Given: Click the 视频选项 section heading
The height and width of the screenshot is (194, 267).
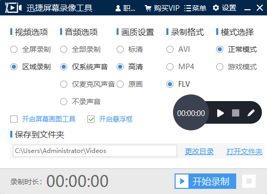Looking at the screenshot, I should (31, 32).
